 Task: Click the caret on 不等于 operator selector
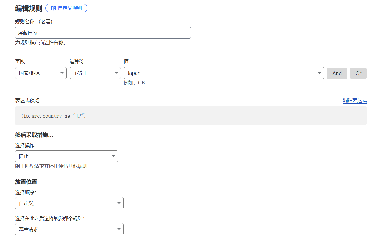click(x=116, y=73)
